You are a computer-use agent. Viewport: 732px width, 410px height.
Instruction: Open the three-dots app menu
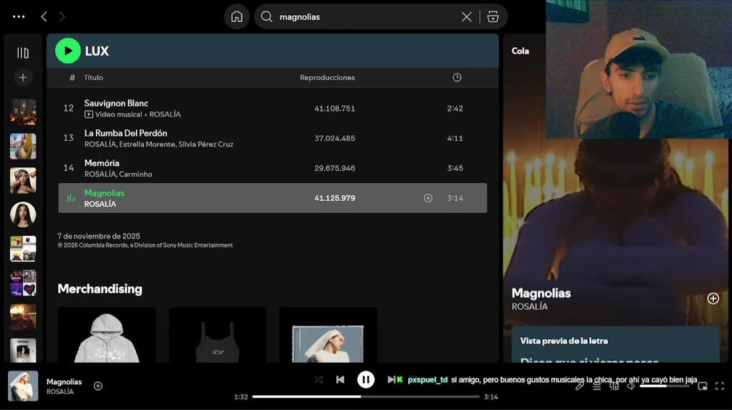[19, 17]
